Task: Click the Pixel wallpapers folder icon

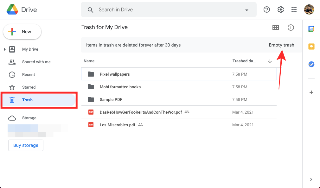Action: coord(91,74)
